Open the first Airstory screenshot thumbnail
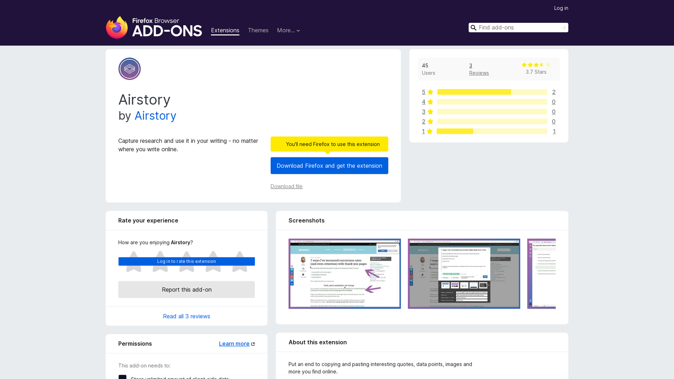This screenshot has height=379, width=674. 345,274
